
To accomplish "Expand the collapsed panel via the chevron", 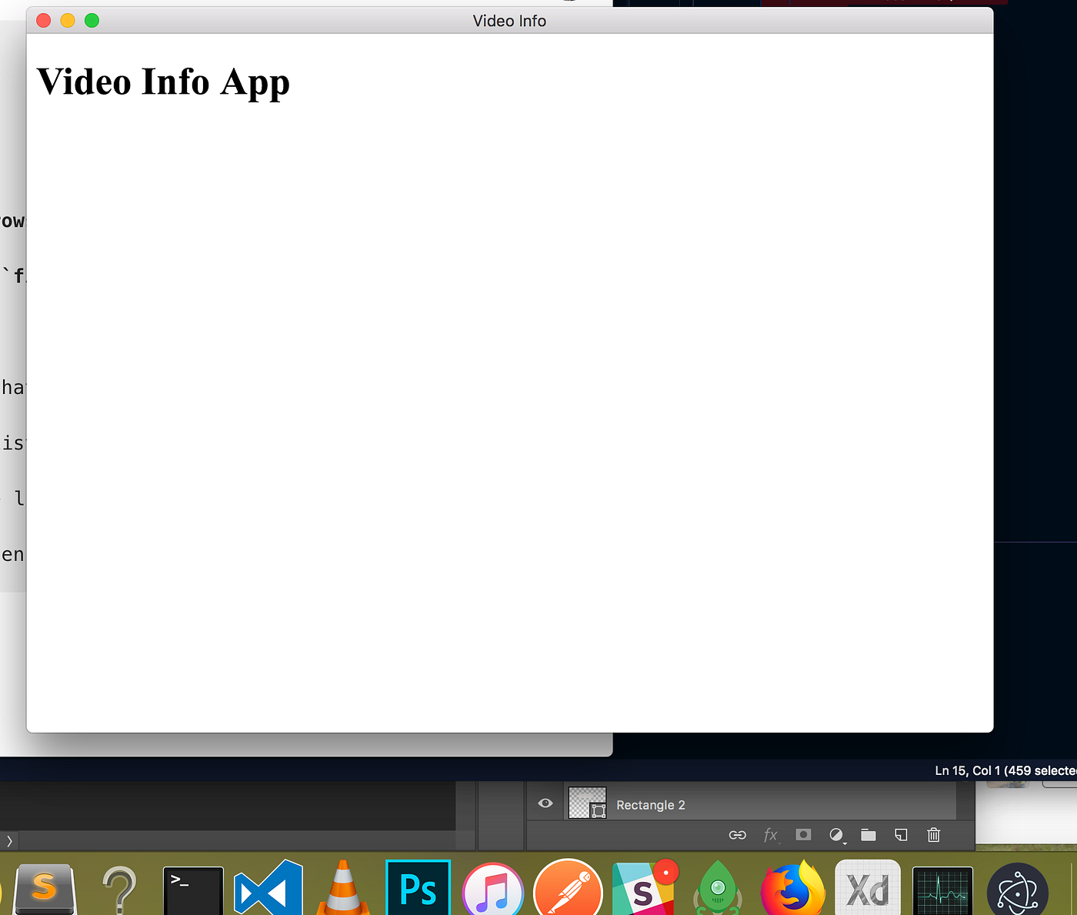I will click(10, 841).
